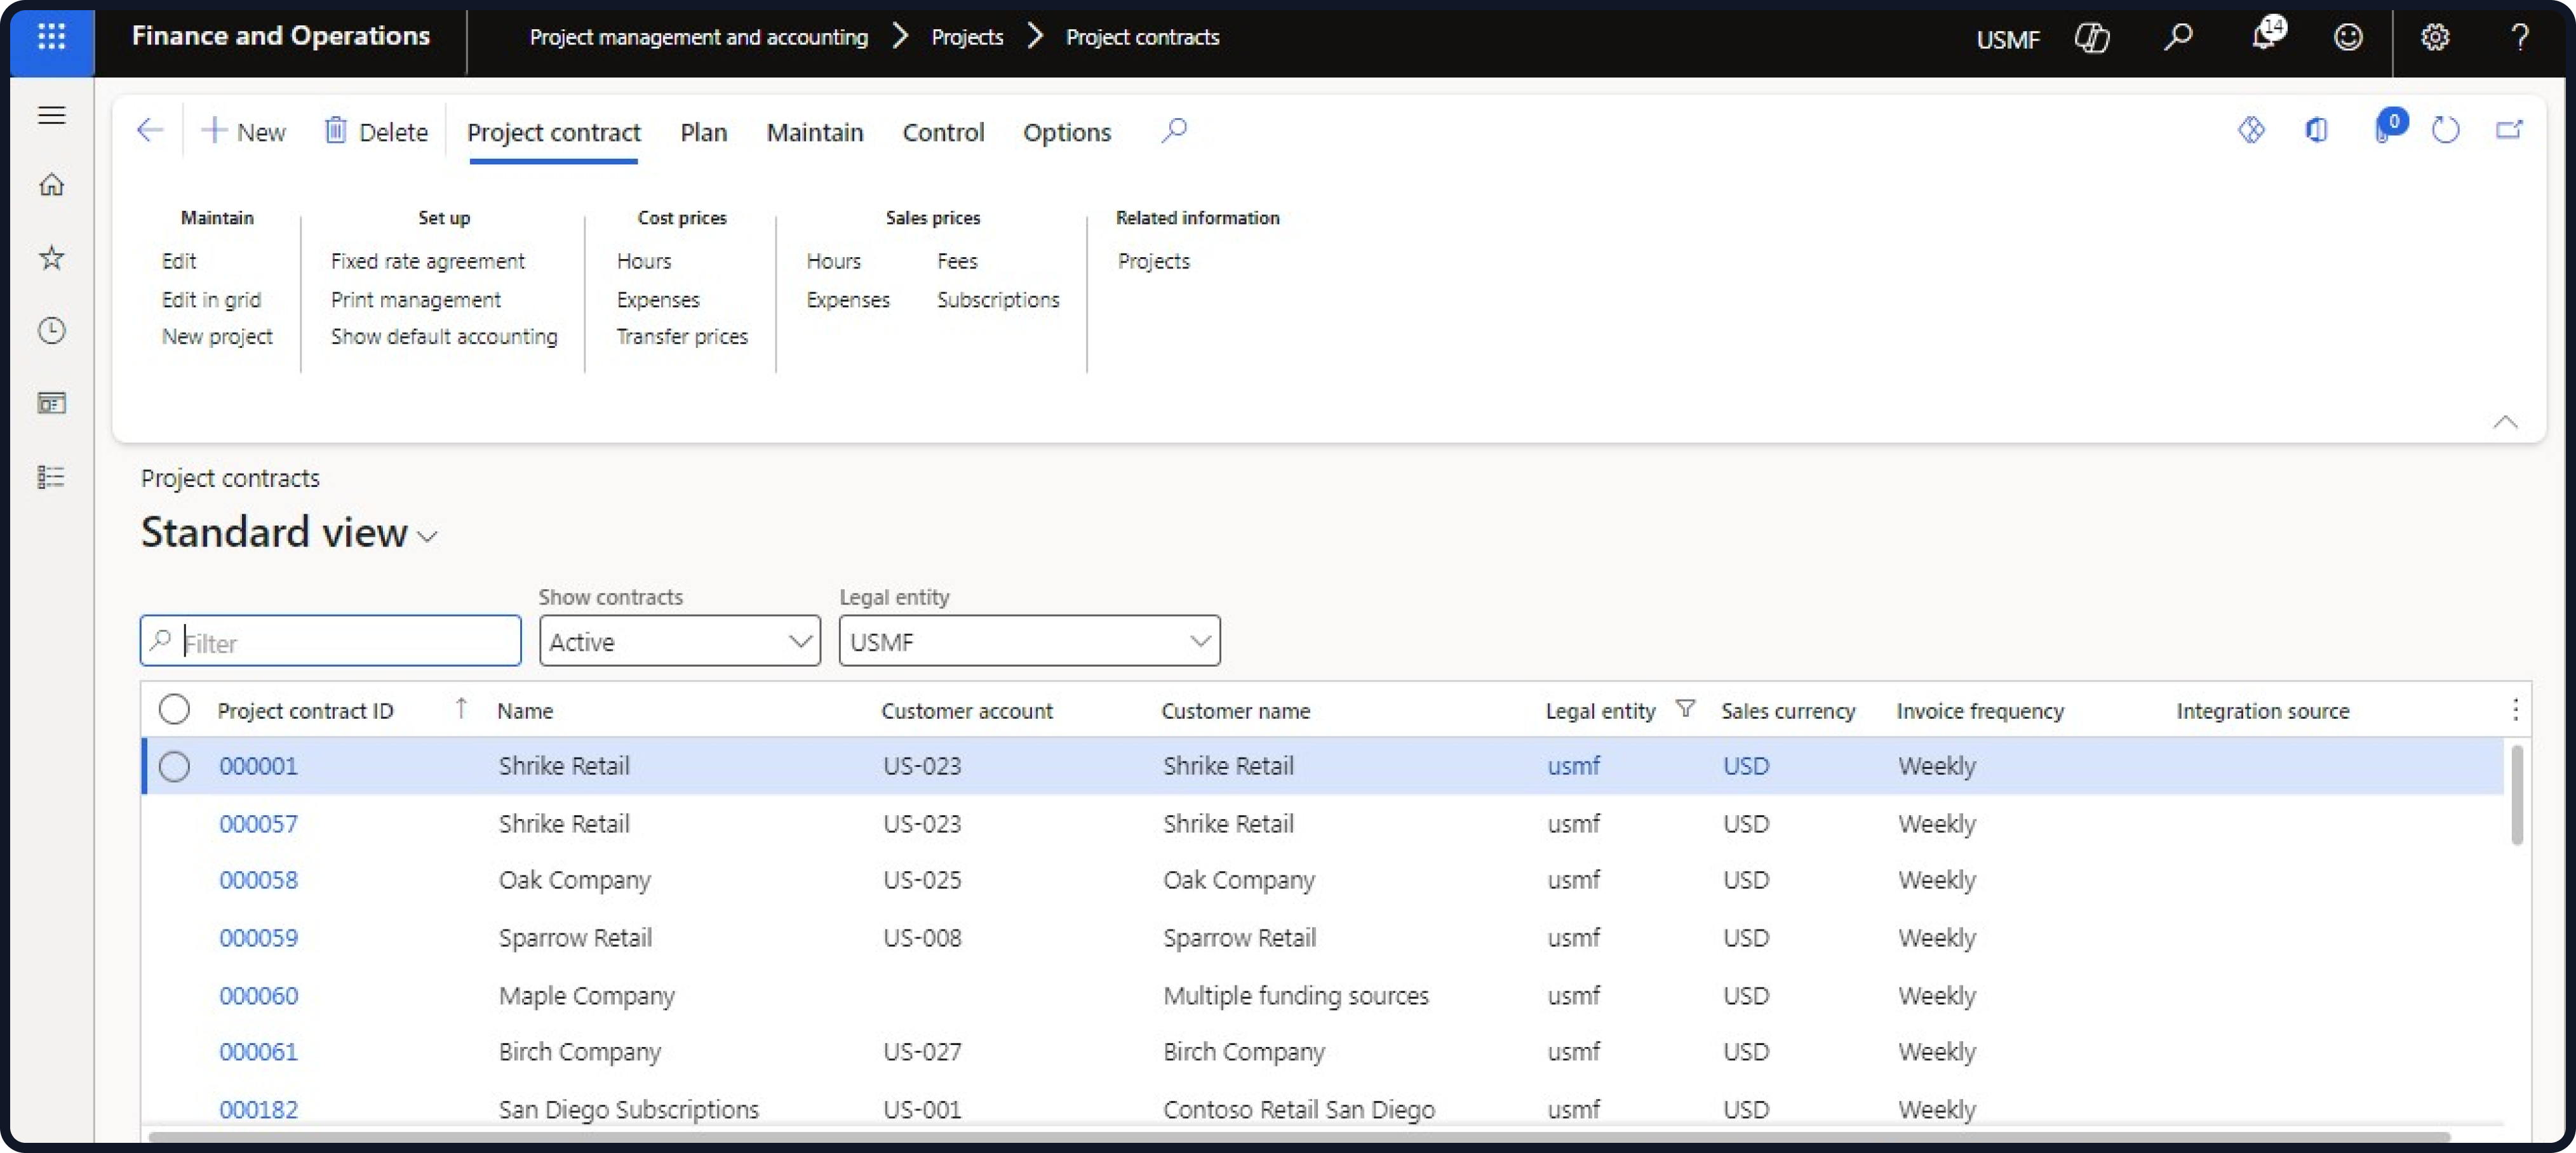Screen dimensions: 2576x1153
Task: Open Subscriptions under Sales prices
Action: click(x=998, y=299)
